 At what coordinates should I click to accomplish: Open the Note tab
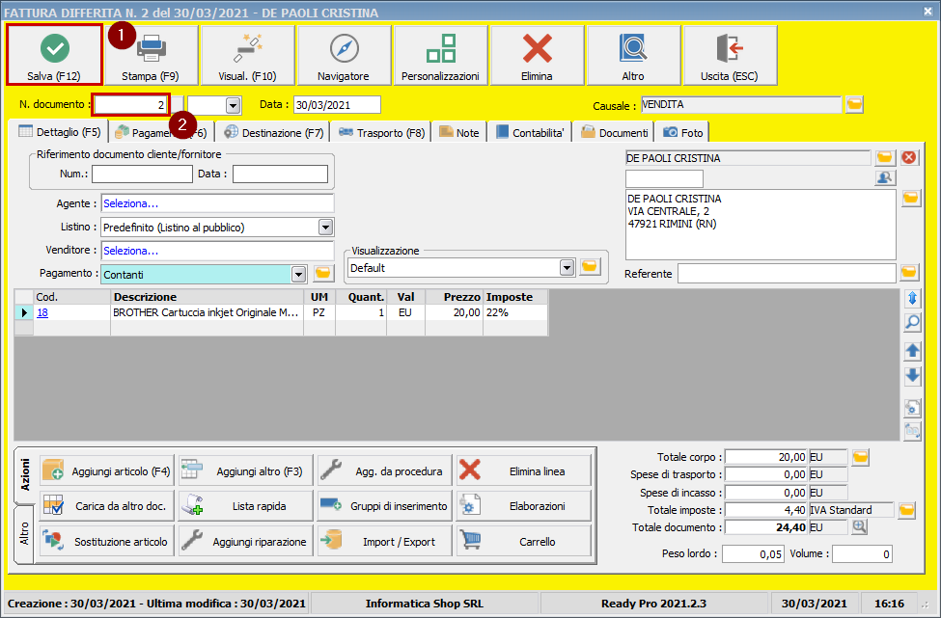459,132
